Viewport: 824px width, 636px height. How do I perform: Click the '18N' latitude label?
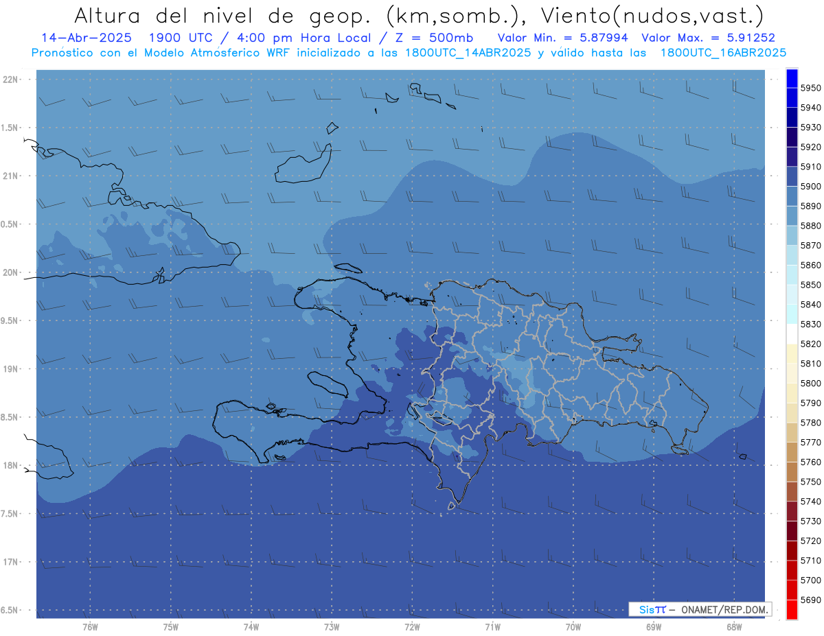[12, 465]
